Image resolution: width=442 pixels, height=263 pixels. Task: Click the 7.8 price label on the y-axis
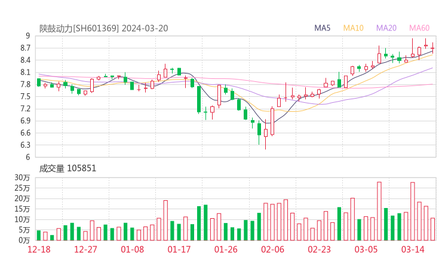[24, 84]
